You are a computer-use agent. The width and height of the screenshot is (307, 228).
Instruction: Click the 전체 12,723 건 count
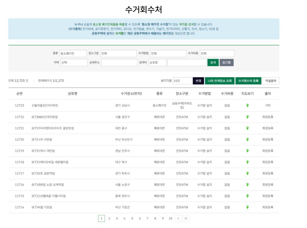18,81
